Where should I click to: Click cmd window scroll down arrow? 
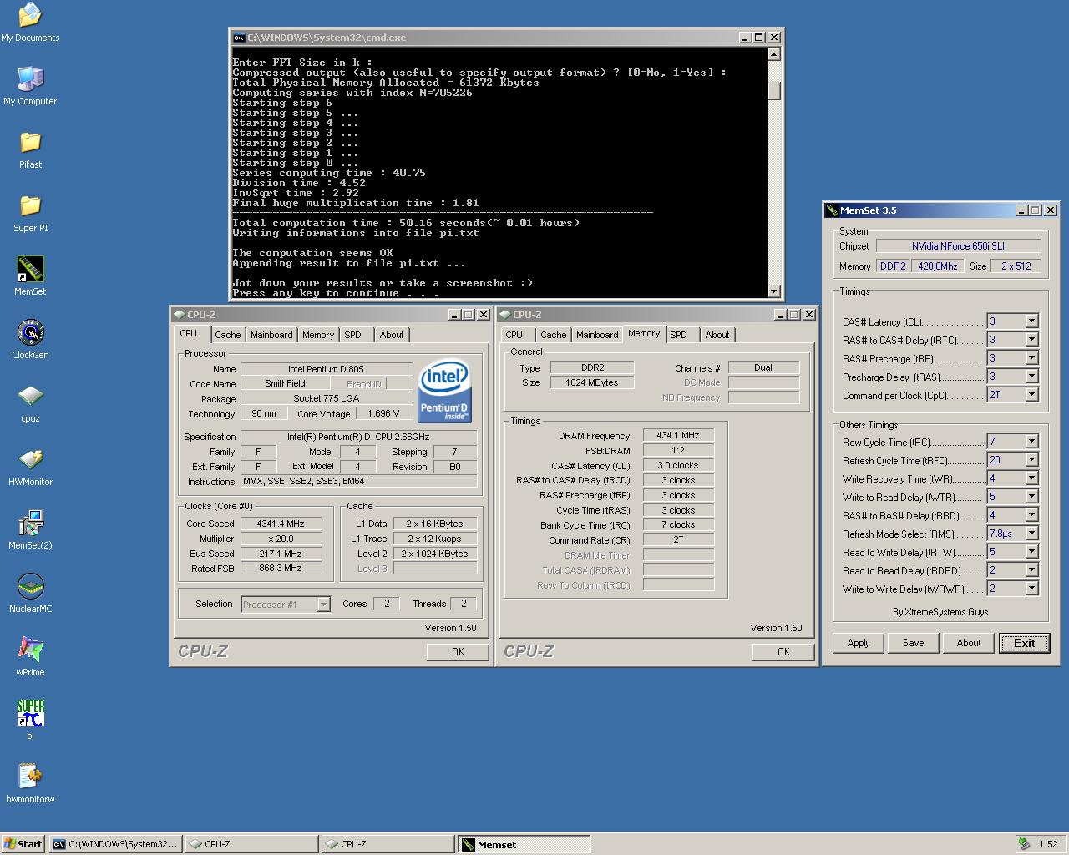coord(774,291)
